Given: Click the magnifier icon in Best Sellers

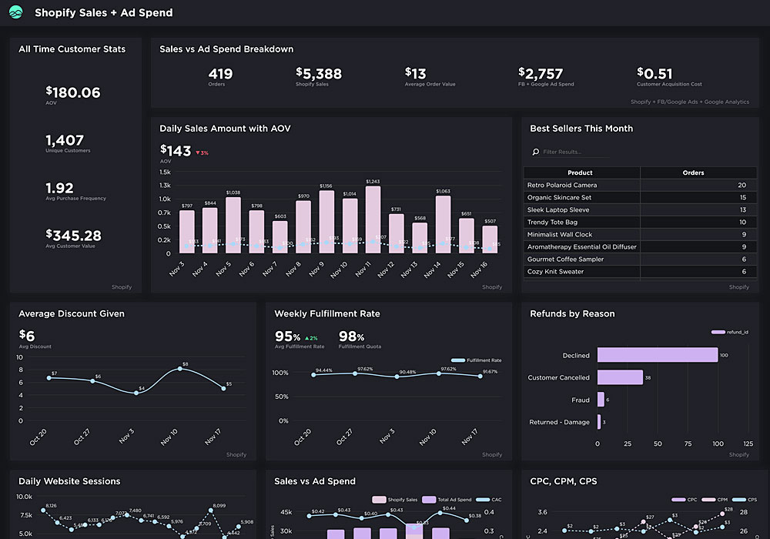Looking at the screenshot, I should (x=536, y=152).
